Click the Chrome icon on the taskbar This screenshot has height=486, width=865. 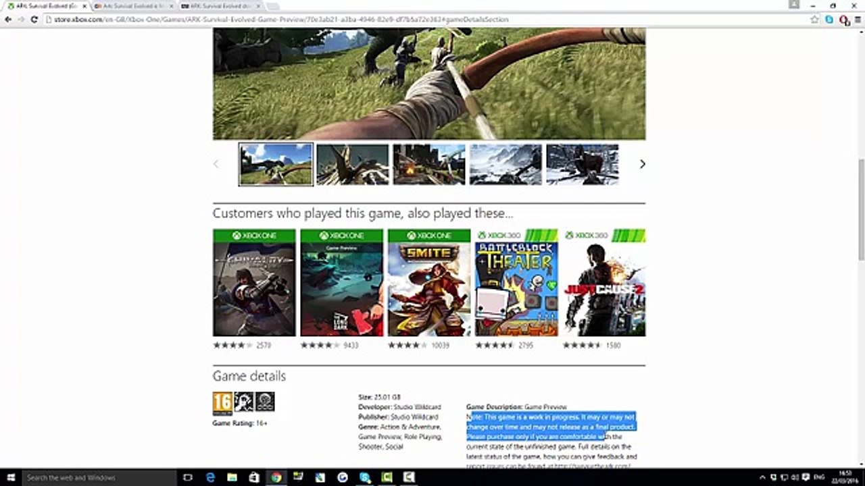click(276, 477)
